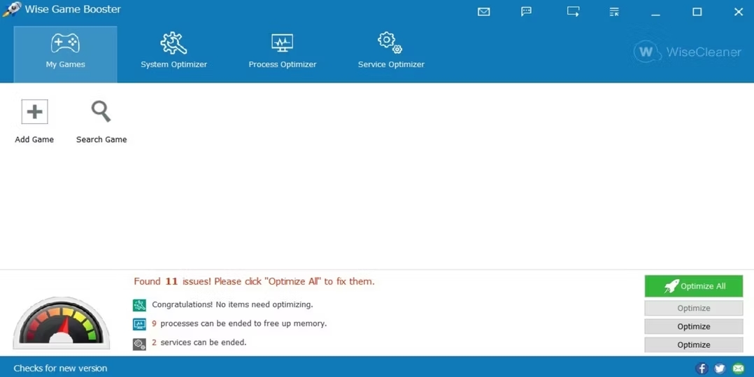Click the envelope contact icon in title bar
754x377 pixels.
pyautogui.click(x=484, y=12)
